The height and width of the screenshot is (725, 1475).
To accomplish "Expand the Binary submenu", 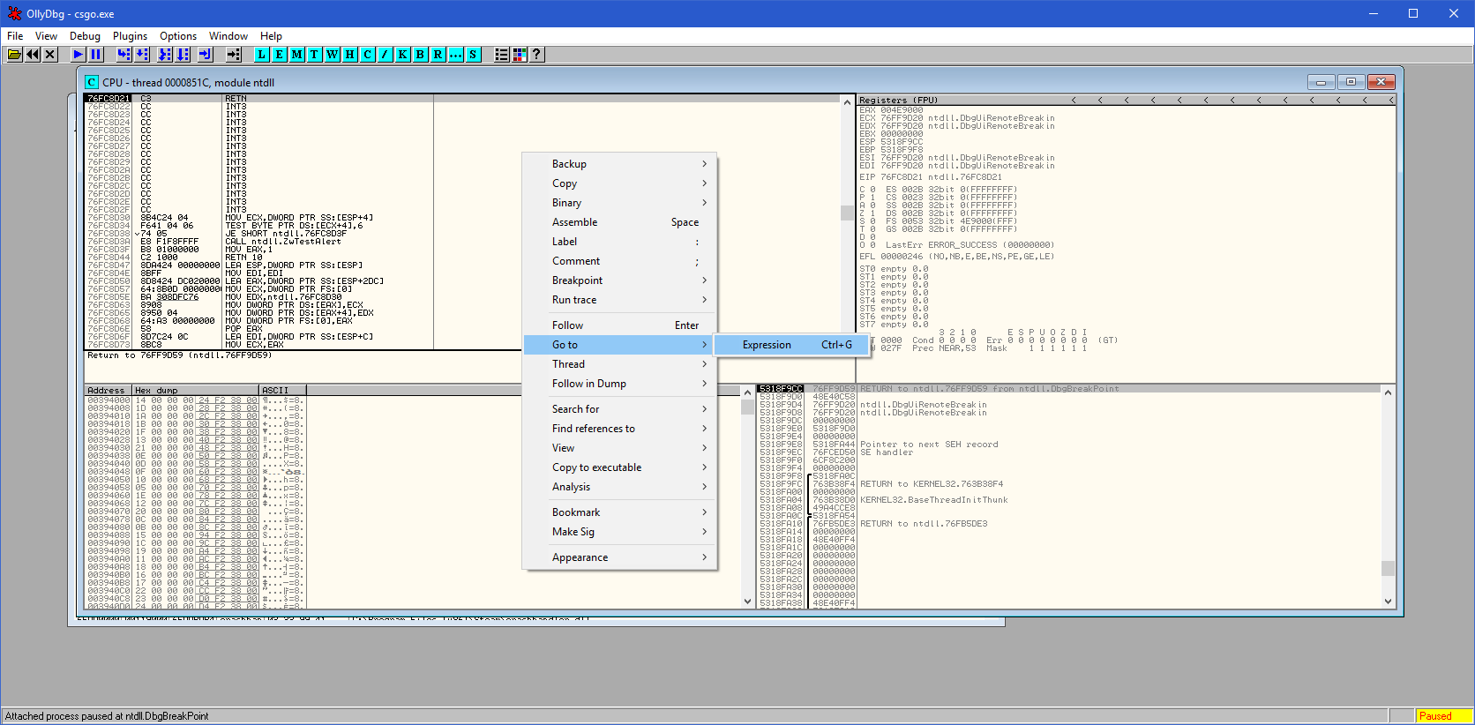I will 620,203.
